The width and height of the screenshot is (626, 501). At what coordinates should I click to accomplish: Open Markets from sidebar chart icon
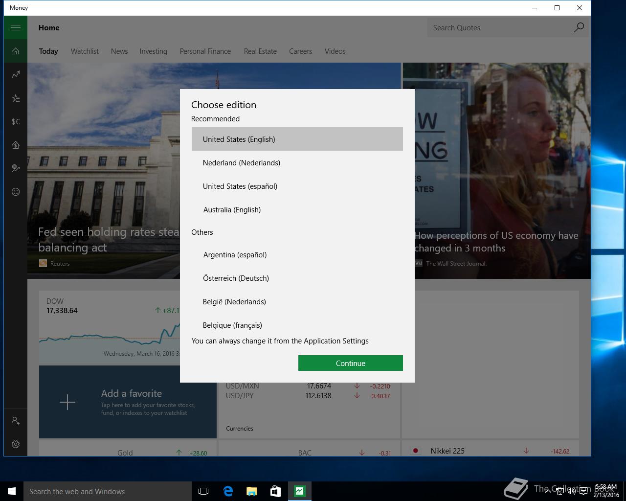[x=16, y=74]
